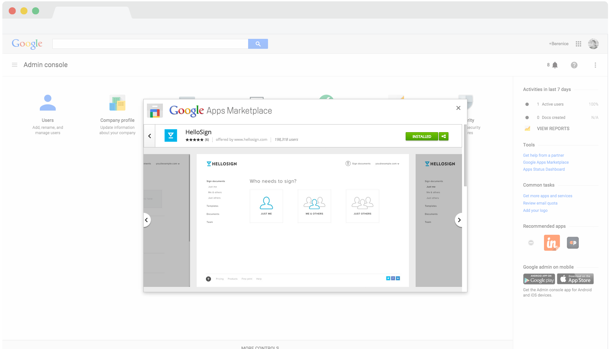This screenshot has height=349, width=610.
Task: Open Add your logo link
Action: point(535,211)
